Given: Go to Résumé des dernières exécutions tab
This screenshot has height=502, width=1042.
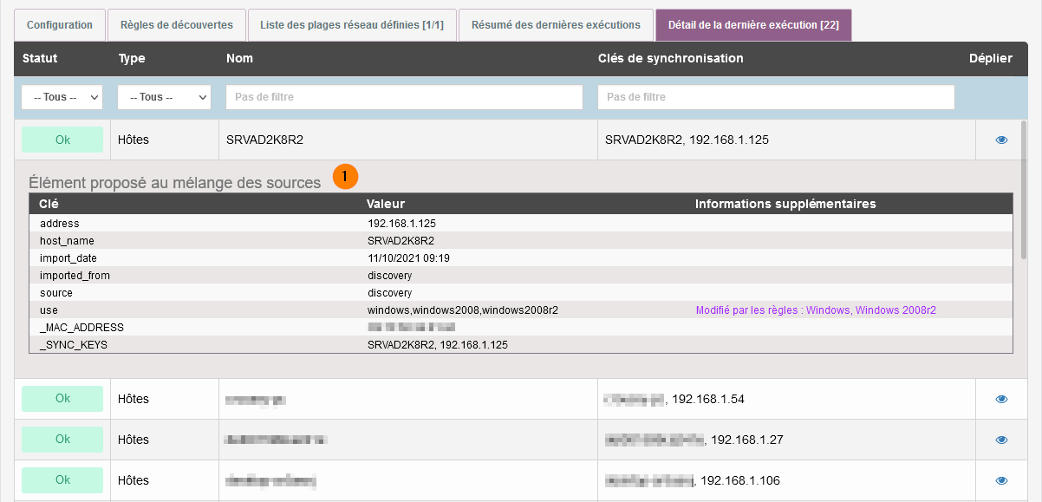Looking at the screenshot, I should [555, 25].
